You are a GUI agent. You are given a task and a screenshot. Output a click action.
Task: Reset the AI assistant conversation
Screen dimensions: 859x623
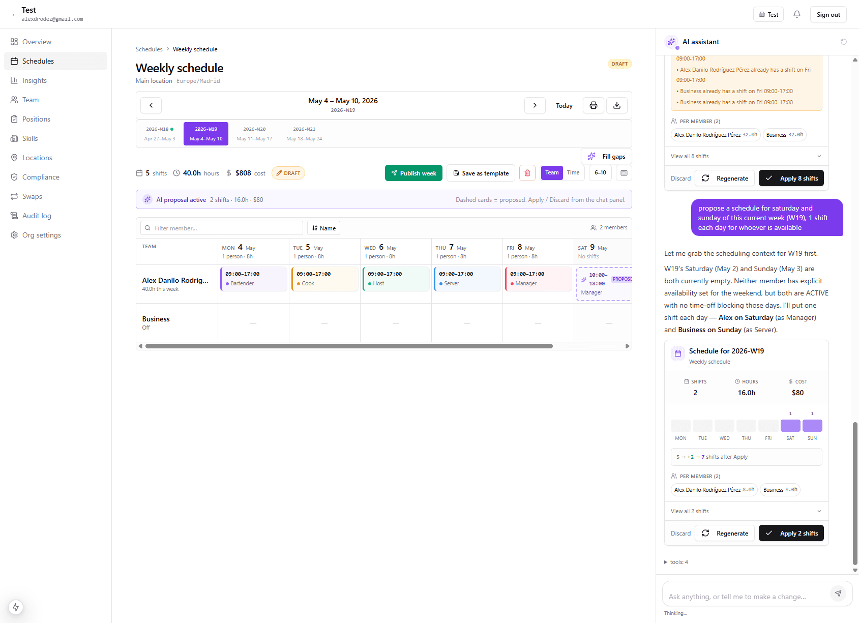844,42
